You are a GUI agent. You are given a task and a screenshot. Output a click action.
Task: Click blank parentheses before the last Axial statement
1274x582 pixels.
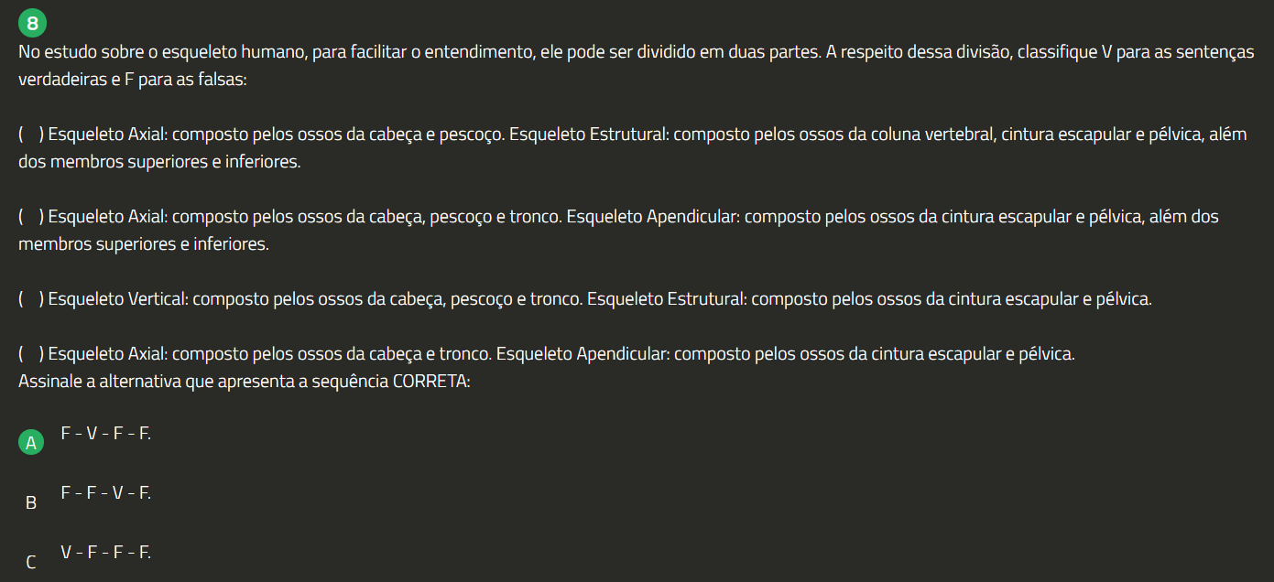pos(31,353)
